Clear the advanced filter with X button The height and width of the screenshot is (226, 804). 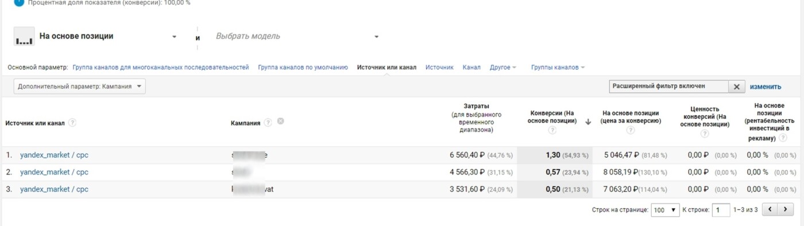[737, 87]
